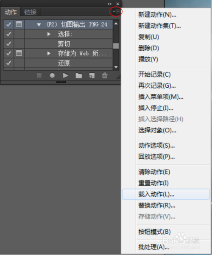Click the actions list scrollbar thumb
The image size is (212, 255).
coord(116,46)
